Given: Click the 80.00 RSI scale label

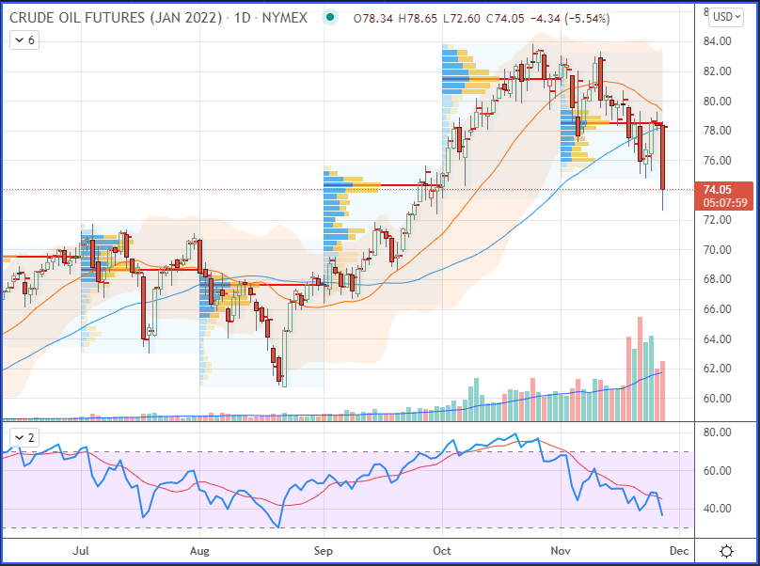Looking at the screenshot, I should click(718, 432).
